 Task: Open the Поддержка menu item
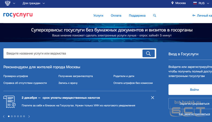[x=137, y=15]
